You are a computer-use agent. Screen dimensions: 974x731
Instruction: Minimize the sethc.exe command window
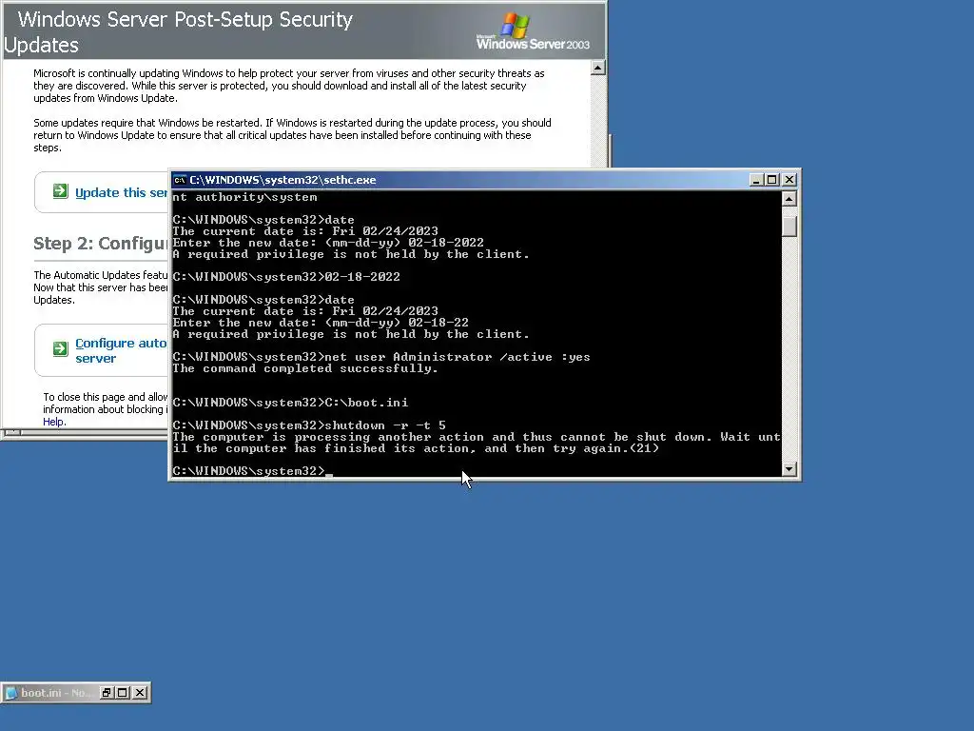pyautogui.click(x=756, y=180)
